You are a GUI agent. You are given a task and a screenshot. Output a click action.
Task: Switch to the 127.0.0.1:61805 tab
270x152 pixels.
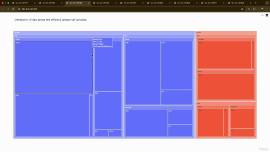(186, 3)
